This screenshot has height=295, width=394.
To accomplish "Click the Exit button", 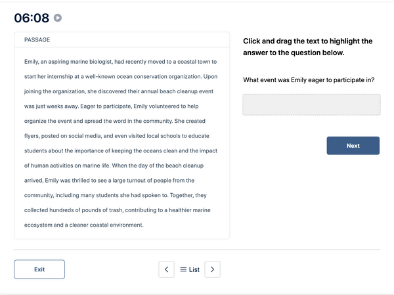I will click(x=39, y=269).
